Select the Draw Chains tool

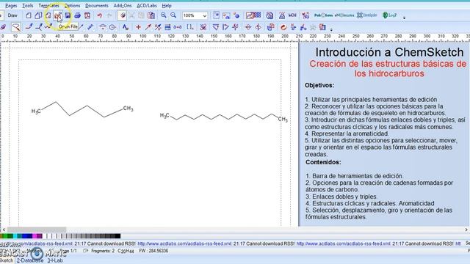pyautogui.click(x=48, y=27)
